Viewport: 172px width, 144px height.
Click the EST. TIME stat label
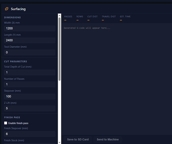pos(125,16)
